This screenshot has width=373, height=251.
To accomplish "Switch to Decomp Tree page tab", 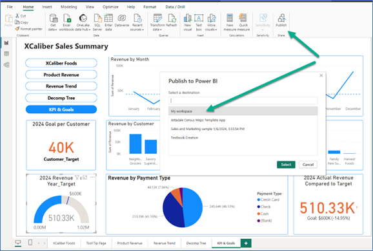I will point(196,243).
